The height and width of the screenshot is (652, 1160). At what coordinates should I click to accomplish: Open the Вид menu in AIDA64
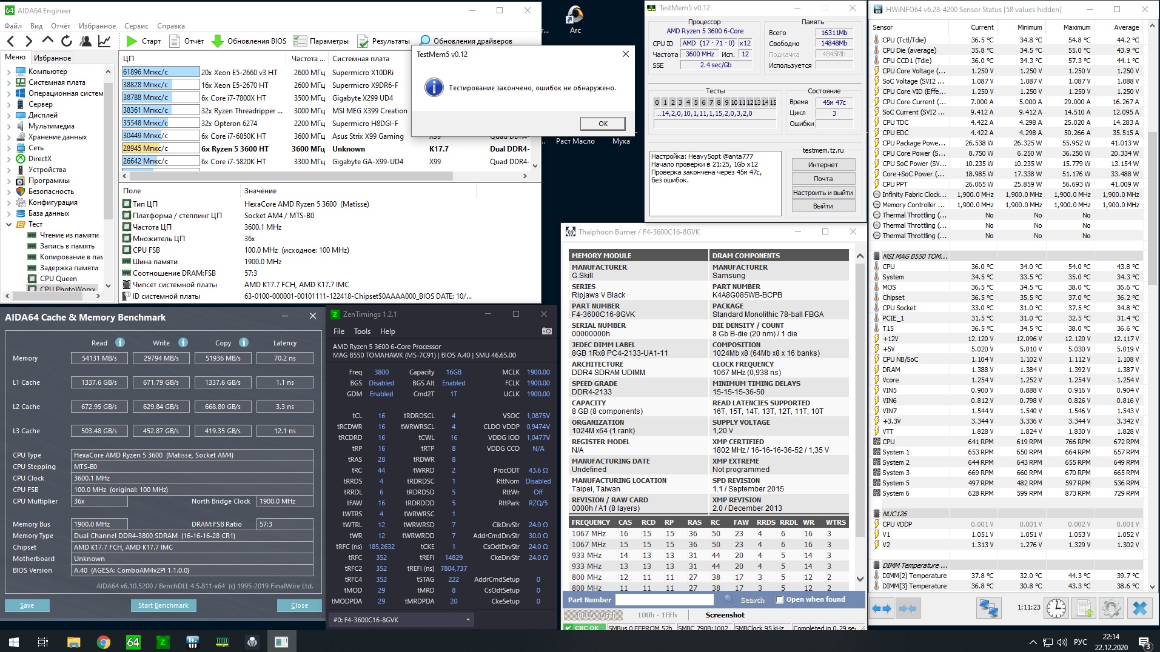(x=36, y=26)
